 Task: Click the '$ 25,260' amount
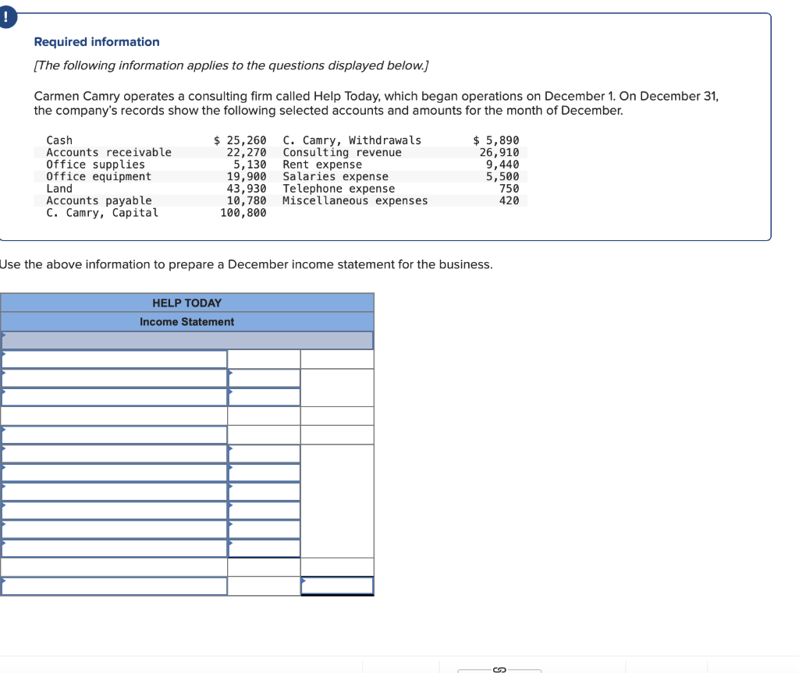[x=240, y=140]
